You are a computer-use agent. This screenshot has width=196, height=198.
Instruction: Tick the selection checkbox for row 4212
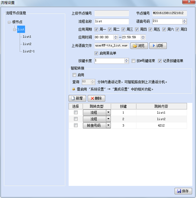click(x=76, y=125)
